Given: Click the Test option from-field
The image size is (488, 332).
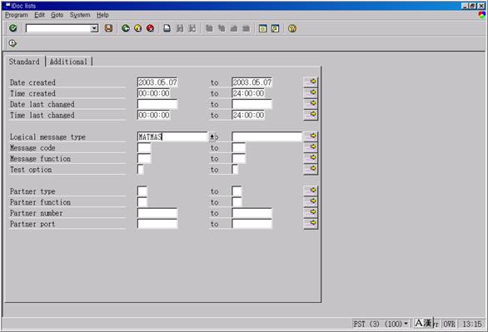Looking at the screenshot, I should pos(141,170).
